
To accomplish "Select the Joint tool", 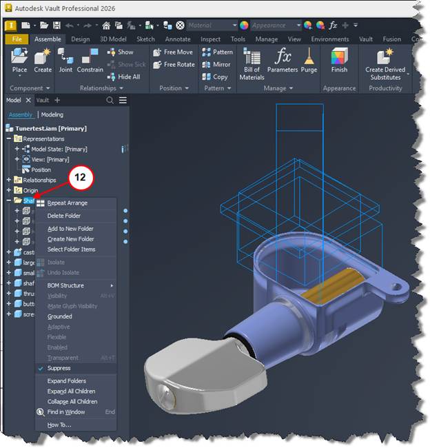I will 65,61.
